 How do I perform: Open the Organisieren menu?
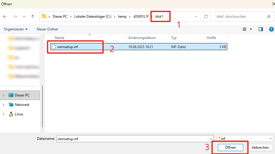point(16,29)
